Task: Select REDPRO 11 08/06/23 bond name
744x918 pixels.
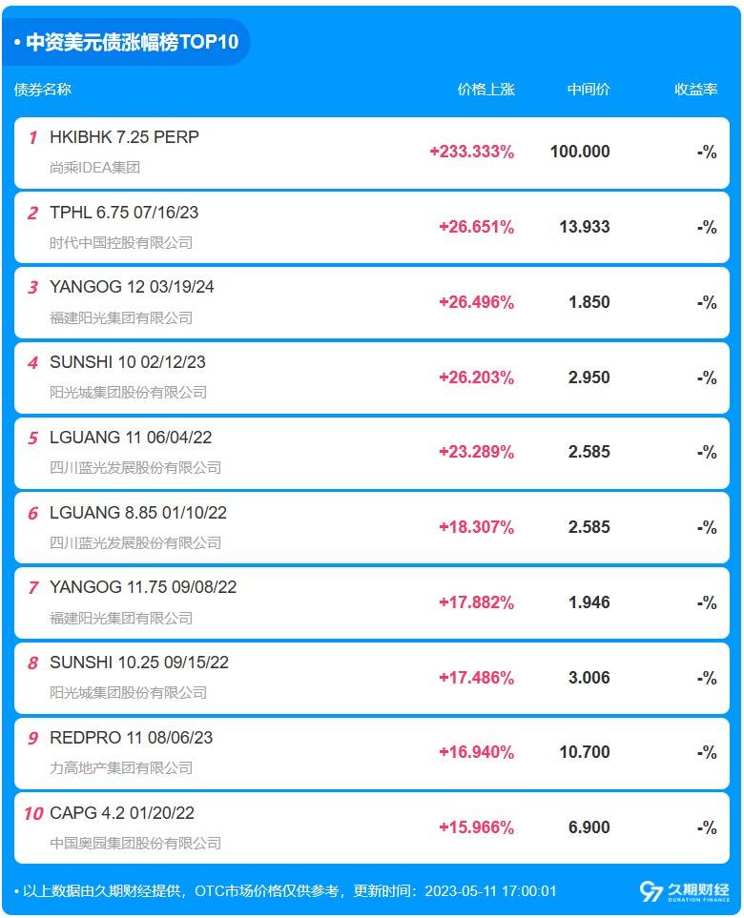Action: 132,737
